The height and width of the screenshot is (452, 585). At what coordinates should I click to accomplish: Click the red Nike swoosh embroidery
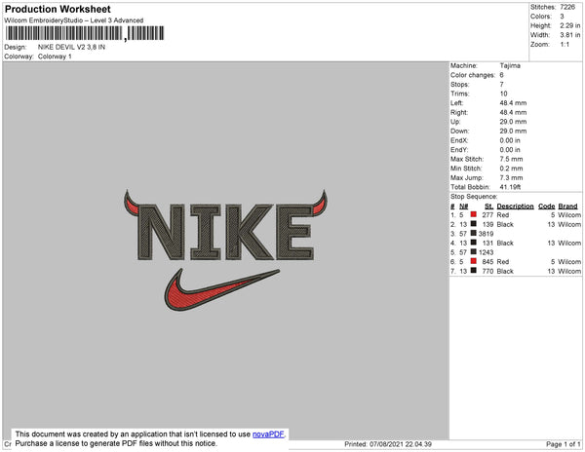[x=222, y=289]
